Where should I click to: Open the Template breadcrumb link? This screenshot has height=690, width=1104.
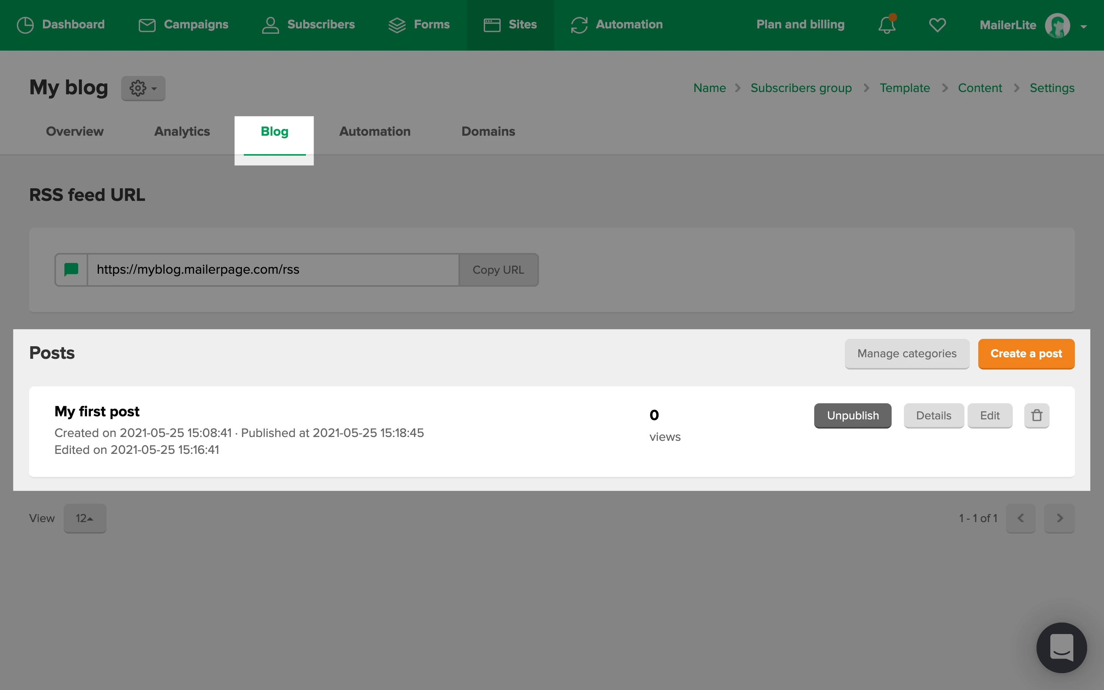[x=904, y=88]
